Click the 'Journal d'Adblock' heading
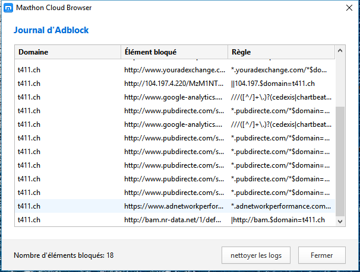360x272 pixels. click(51, 30)
